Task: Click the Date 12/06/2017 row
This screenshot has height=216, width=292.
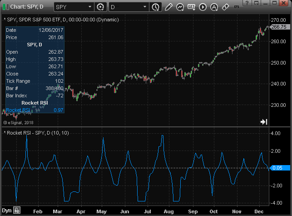Action: click(35, 30)
